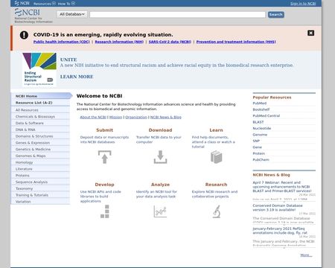335x268 pixels.
Task: Select Taxonomy in sidebar
Action: [x=40, y=188]
